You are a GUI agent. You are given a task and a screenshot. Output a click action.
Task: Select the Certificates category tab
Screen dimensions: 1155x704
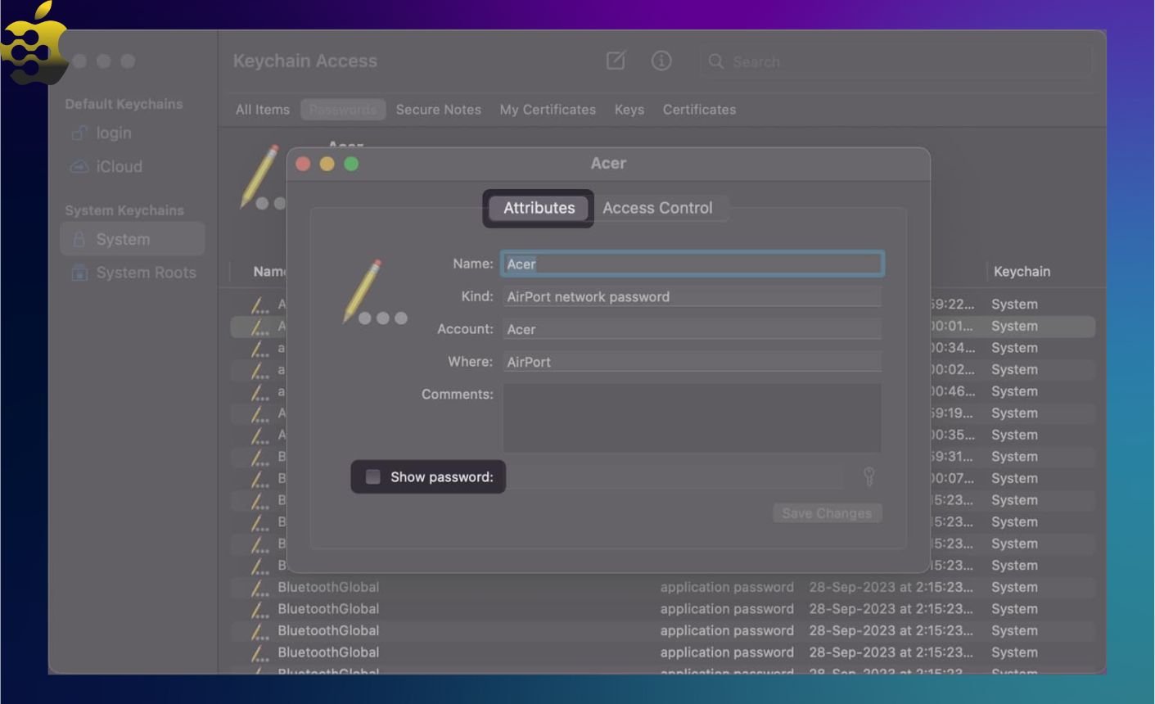coord(699,110)
